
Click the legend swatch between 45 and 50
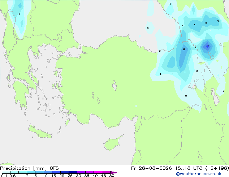106,172
